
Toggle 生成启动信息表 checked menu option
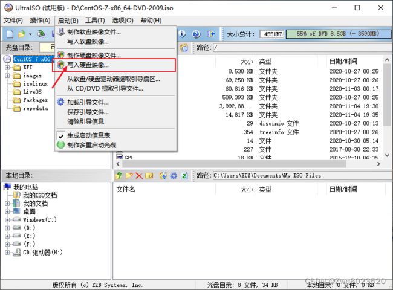coord(88,135)
